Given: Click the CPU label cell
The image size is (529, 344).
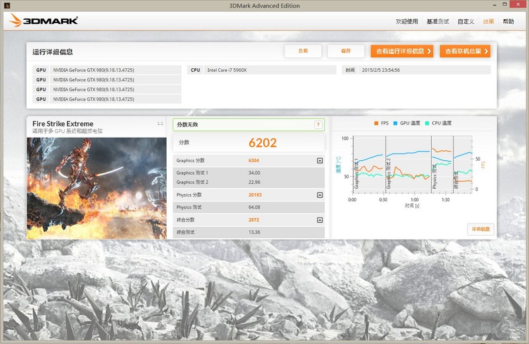Looking at the screenshot, I should pos(195,70).
